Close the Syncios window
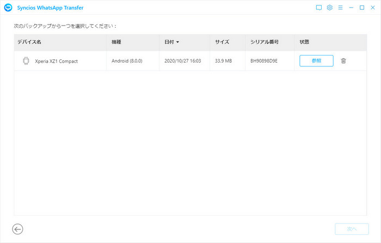381x243 pixels. (x=373, y=8)
